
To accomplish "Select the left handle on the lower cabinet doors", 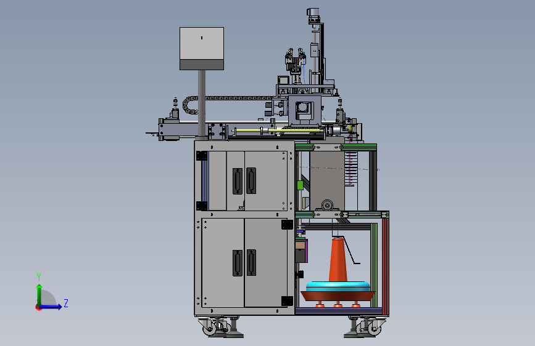I will pos(238,263).
